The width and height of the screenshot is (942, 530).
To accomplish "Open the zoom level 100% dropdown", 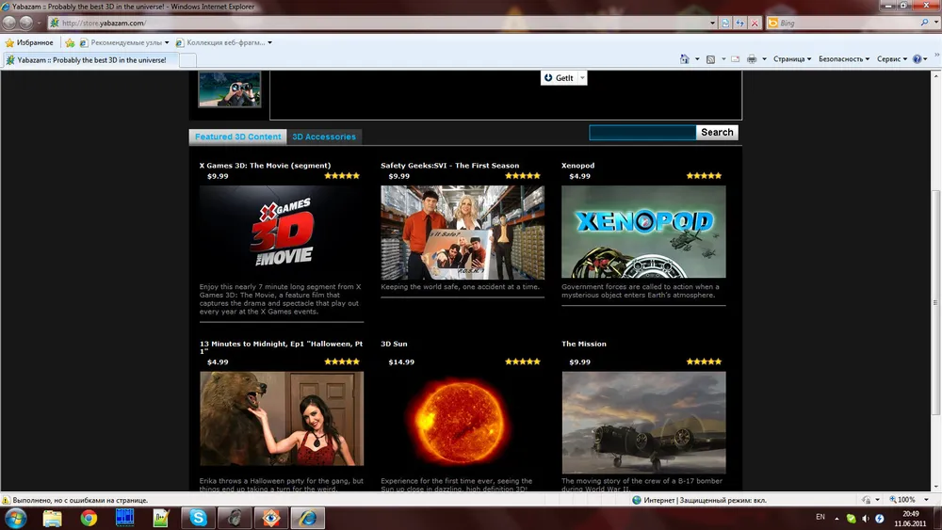I will pyautogui.click(x=907, y=500).
